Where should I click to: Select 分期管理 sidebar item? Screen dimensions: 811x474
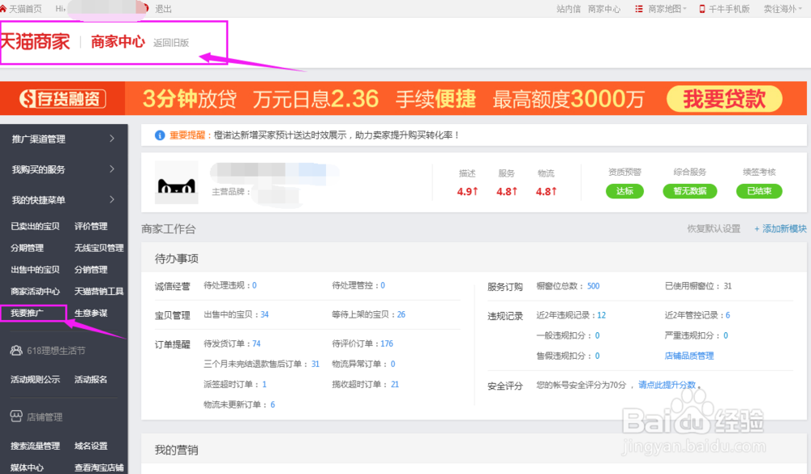[x=27, y=248]
